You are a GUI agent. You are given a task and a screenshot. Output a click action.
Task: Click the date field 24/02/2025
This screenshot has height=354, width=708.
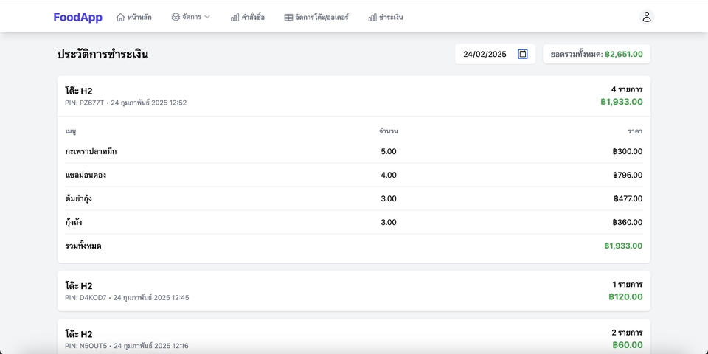pos(495,54)
